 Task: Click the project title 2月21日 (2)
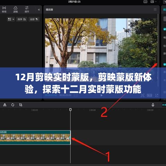coord(74,2)
